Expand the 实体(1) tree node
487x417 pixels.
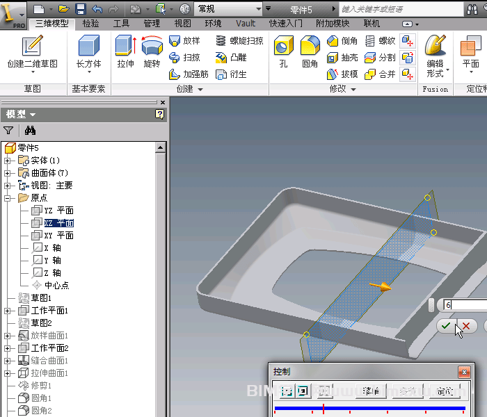point(8,161)
